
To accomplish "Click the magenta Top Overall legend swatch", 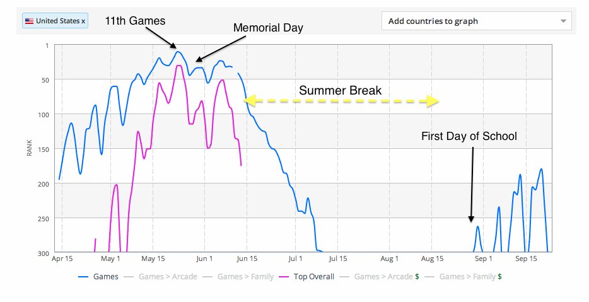I will pyautogui.click(x=284, y=277).
